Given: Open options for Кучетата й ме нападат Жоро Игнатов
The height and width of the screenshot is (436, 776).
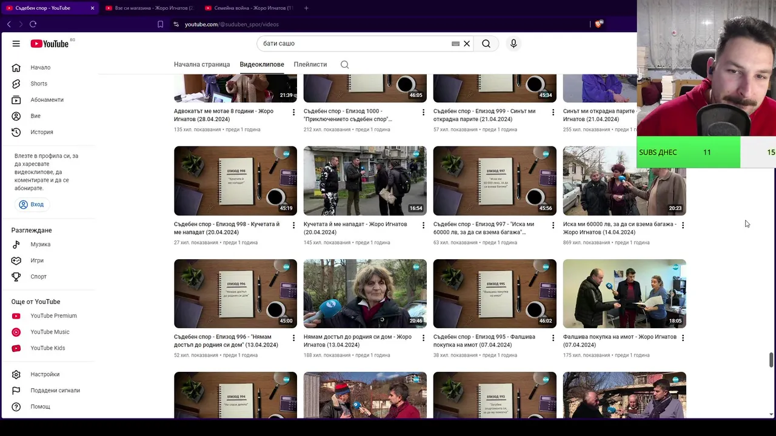Looking at the screenshot, I should pyautogui.click(x=423, y=225).
